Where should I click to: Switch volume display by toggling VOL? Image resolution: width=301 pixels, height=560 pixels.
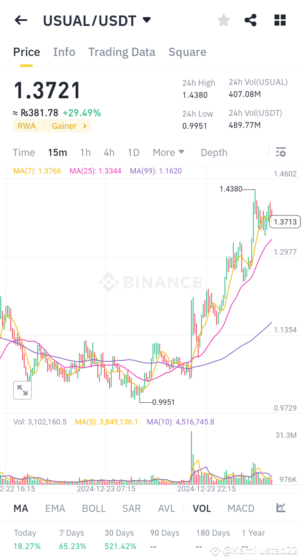point(202,508)
